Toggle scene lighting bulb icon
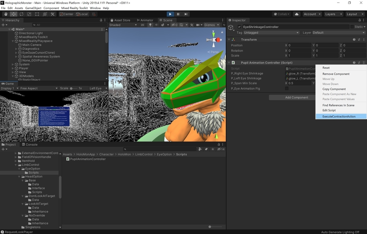 click(150, 25)
